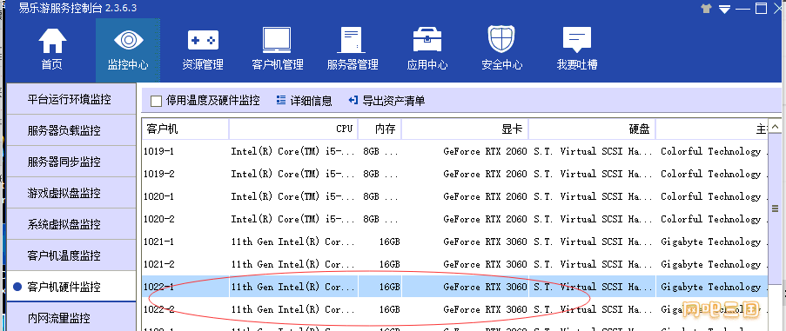This screenshot has height=331, width=786.
Task: Select 服务器同步监控 in sidebar
Action: [x=71, y=162]
